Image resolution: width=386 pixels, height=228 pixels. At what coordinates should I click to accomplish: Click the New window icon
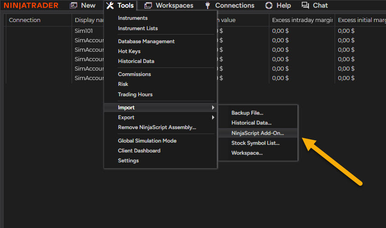coord(73,5)
